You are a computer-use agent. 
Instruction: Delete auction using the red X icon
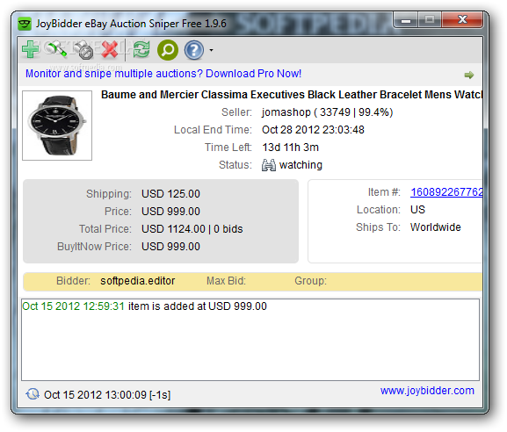[x=110, y=49]
